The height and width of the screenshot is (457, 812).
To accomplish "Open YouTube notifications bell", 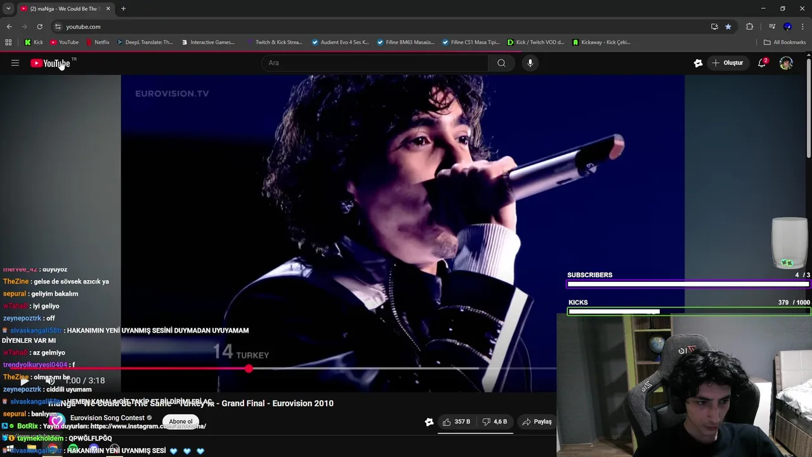I will pos(762,63).
